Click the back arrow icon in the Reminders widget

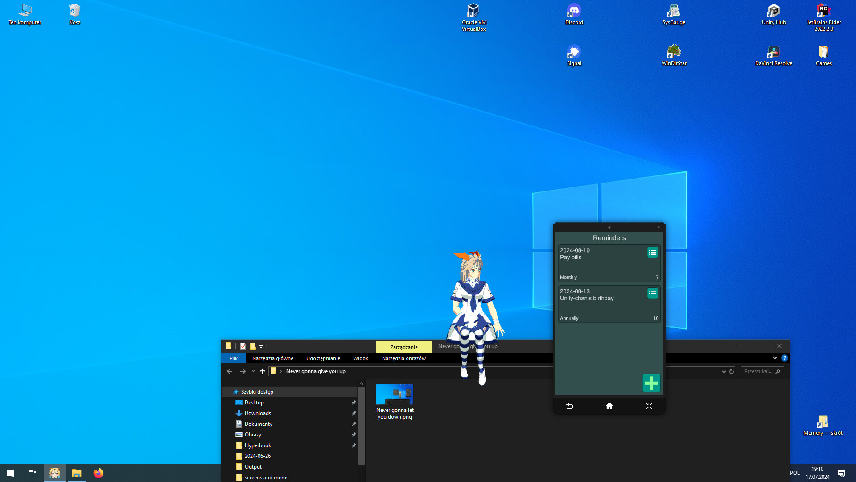(569, 406)
